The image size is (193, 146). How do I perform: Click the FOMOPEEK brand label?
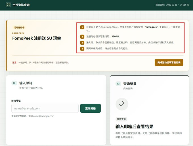click(18, 33)
